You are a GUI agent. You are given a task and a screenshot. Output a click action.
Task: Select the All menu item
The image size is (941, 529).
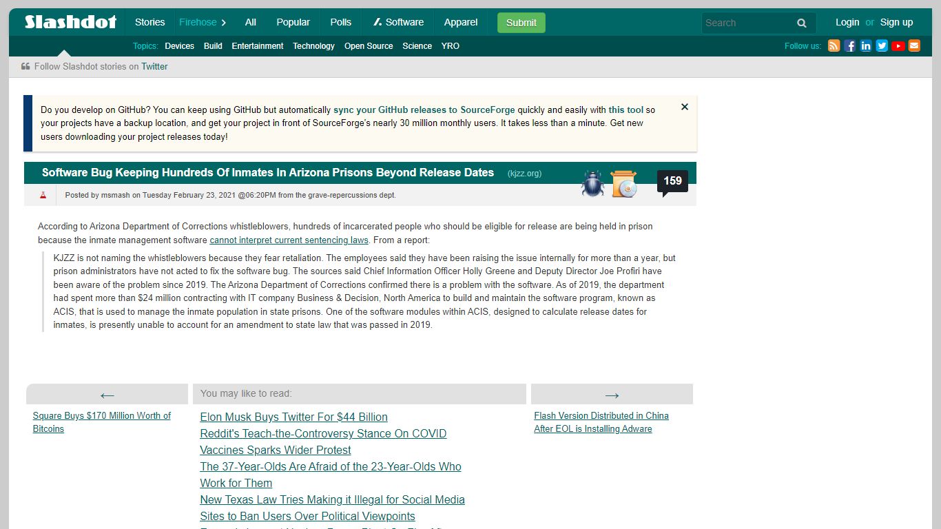click(251, 22)
